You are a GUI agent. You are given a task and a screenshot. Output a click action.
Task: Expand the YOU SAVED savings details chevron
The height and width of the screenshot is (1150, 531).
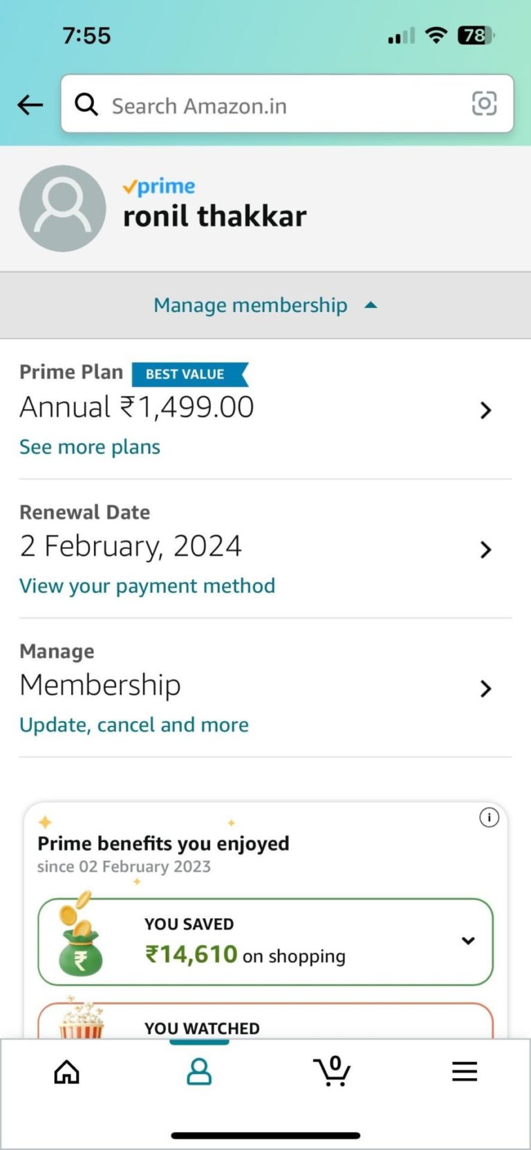(x=469, y=940)
